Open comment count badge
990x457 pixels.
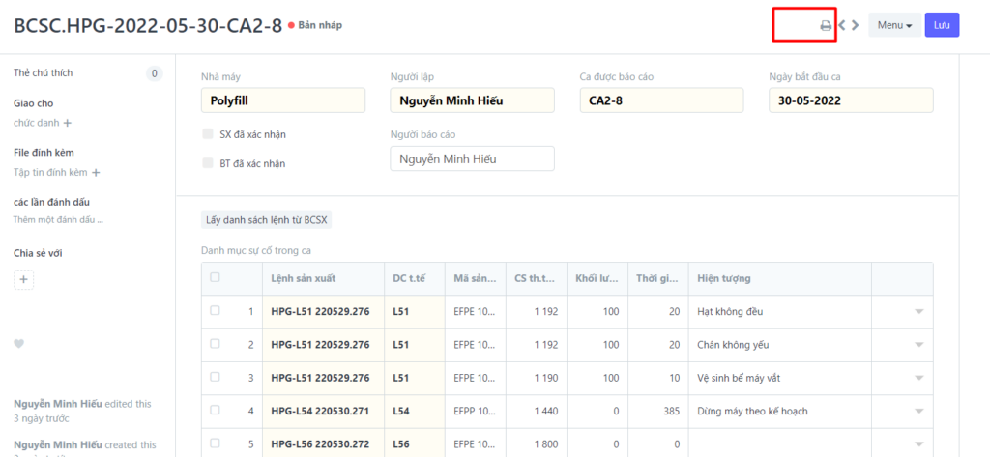[155, 73]
